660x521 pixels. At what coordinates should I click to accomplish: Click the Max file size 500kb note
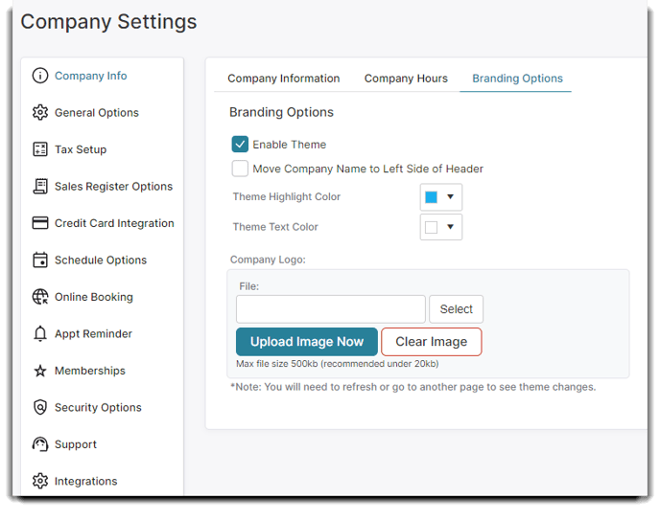pos(337,364)
